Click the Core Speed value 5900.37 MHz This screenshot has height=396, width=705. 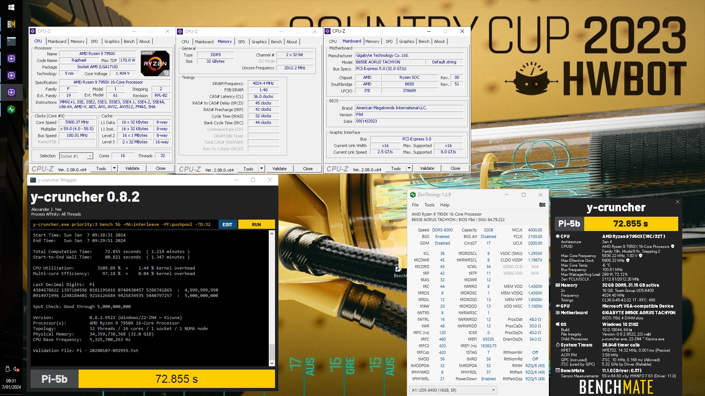[x=77, y=122]
